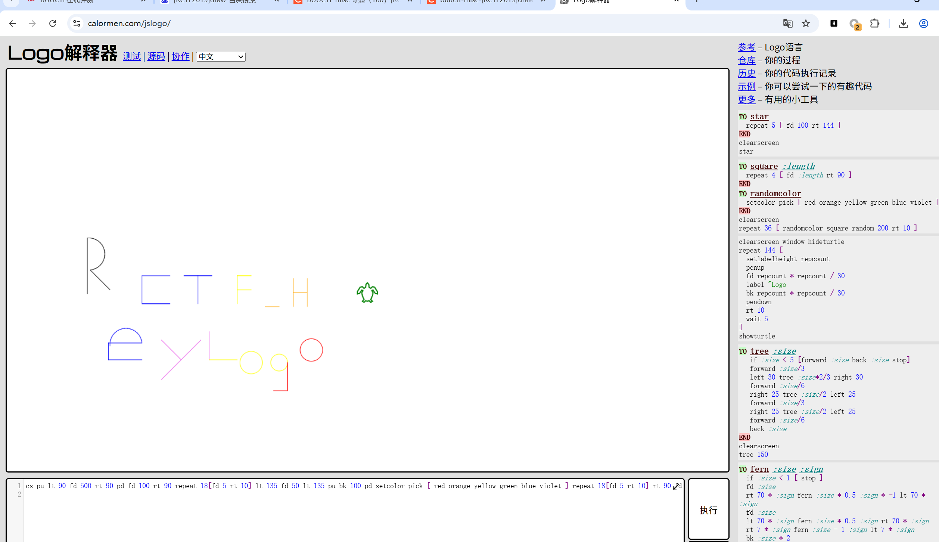939x542 pixels.
Task: Open the browser extensions puzzle icon
Action: click(874, 24)
